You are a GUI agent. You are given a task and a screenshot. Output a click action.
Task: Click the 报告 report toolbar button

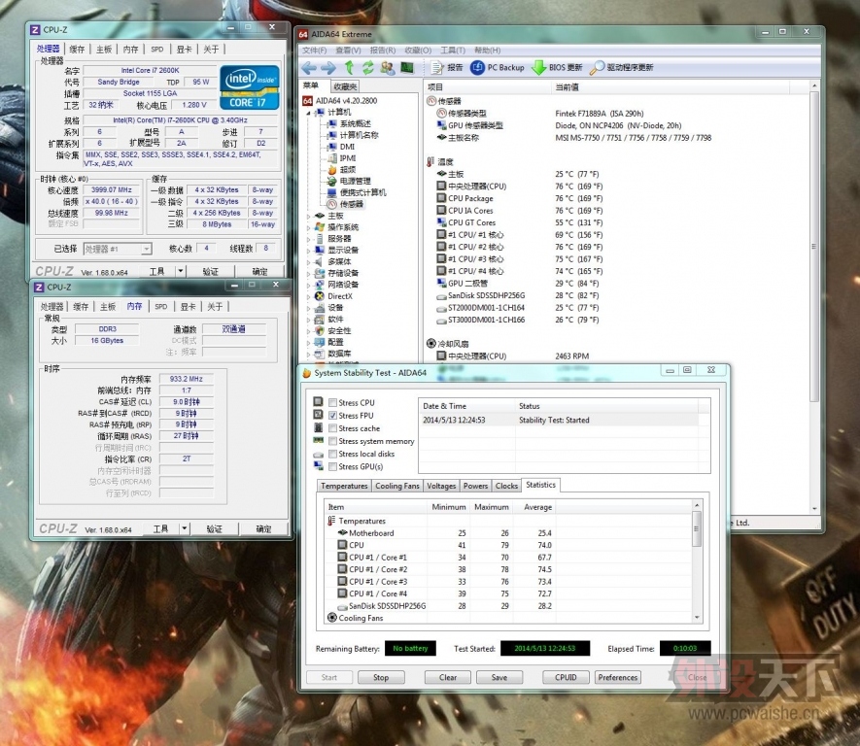[x=447, y=67]
